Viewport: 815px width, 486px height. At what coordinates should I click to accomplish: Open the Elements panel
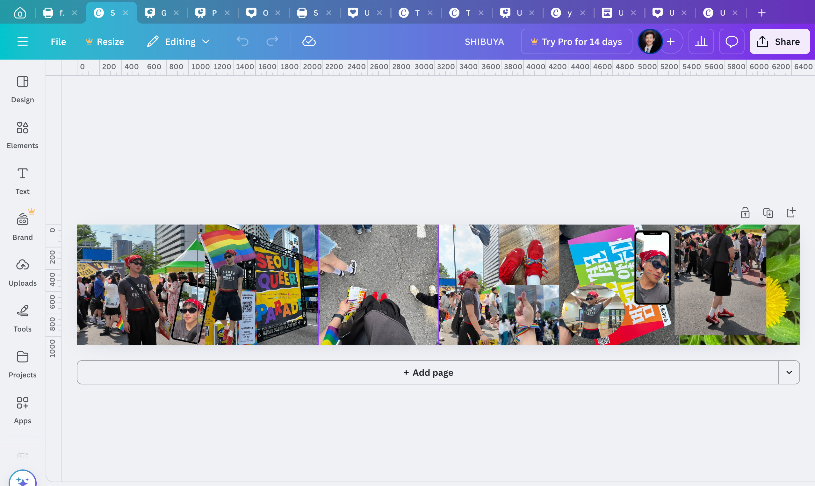tap(22, 135)
